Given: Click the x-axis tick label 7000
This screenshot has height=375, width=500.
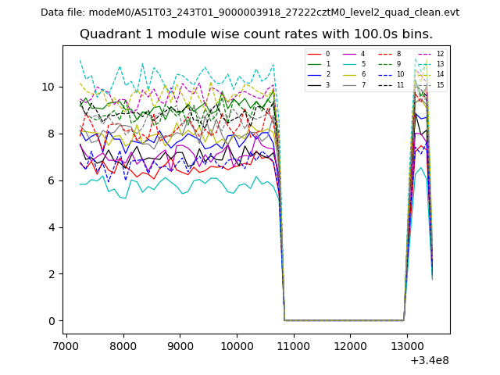Looking at the screenshot, I should click(66, 347).
